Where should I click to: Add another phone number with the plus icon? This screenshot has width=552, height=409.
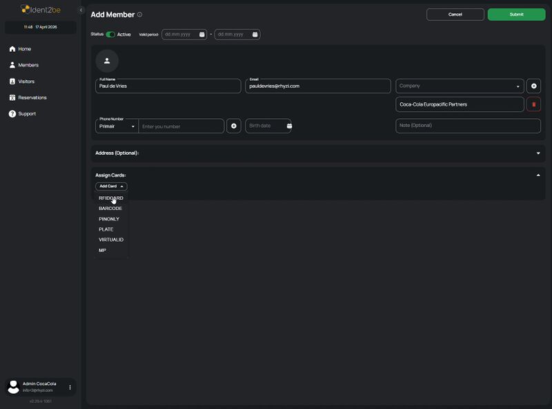233,126
